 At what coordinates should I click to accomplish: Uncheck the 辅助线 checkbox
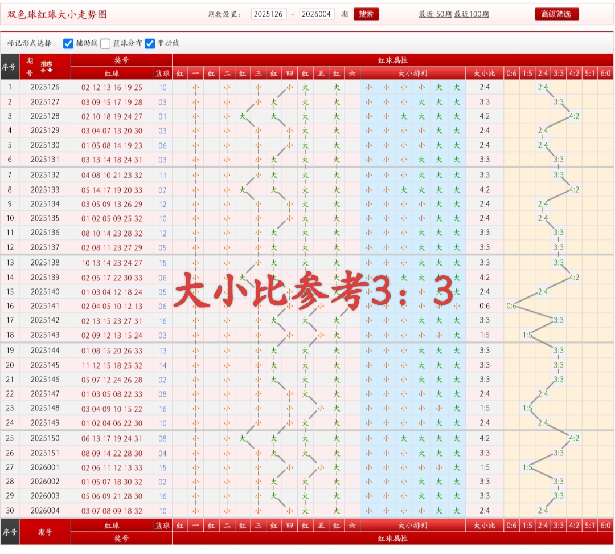point(68,43)
